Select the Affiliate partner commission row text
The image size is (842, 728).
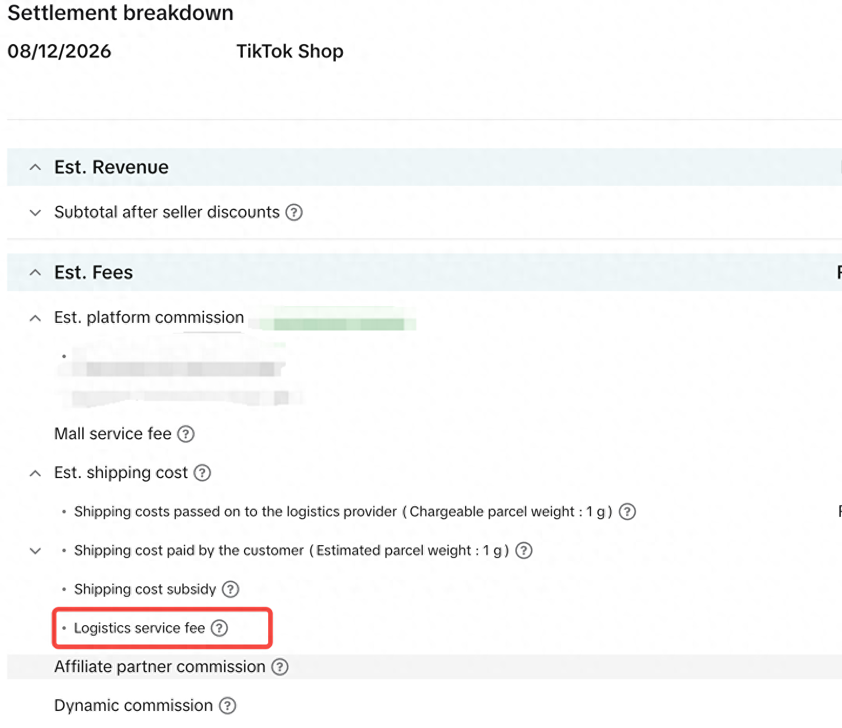tap(160, 667)
